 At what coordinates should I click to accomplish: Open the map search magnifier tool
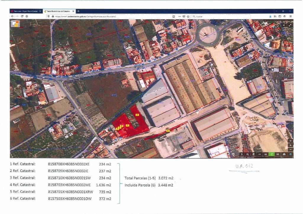247,154
